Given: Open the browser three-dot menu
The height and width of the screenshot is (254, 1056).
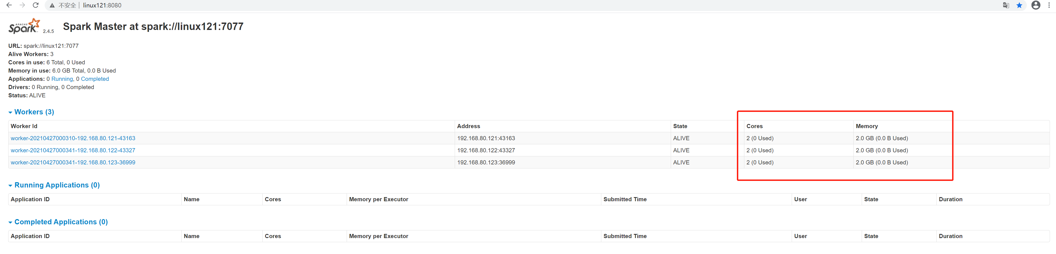Looking at the screenshot, I should coord(1049,5).
